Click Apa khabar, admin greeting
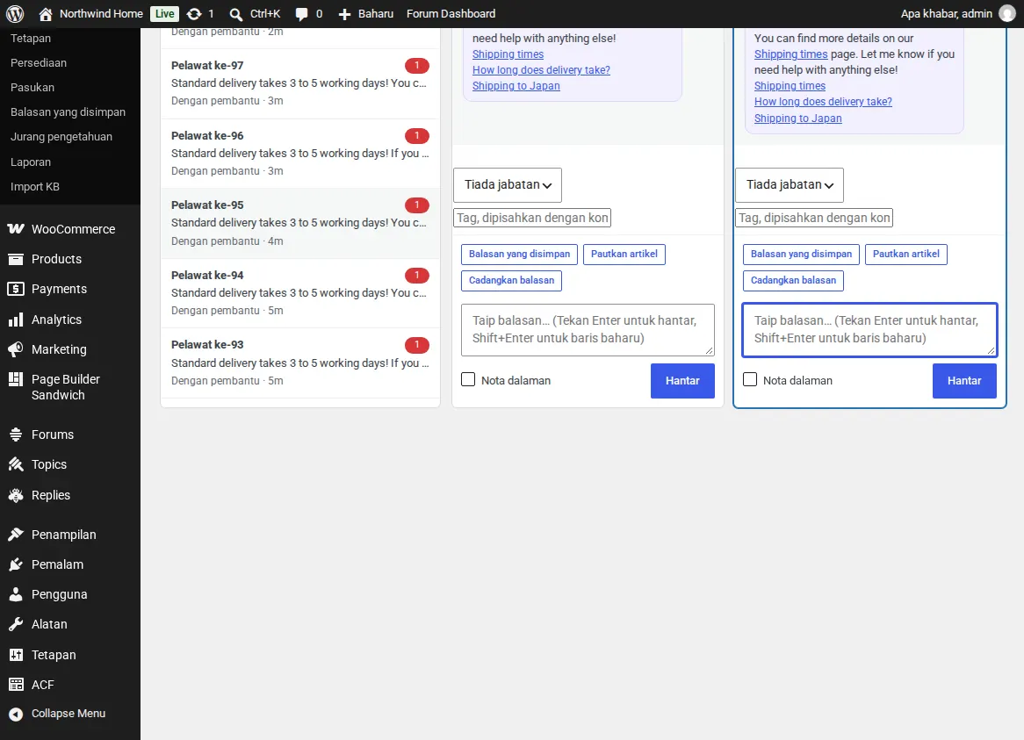This screenshot has width=1024, height=740. pos(947,14)
